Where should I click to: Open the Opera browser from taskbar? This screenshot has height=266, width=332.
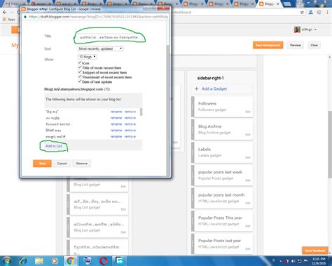click(104, 260)
